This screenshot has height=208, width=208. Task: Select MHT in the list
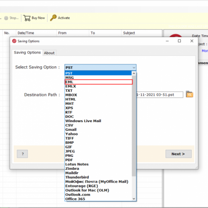[x=98, y=104]
